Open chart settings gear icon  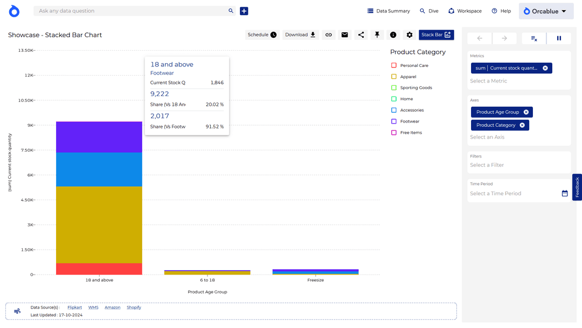(410, 35)
